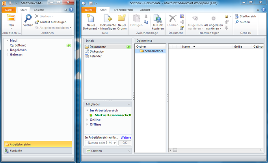The image size is (268, 163).
Task: Switch to Ansicht tab in Startbereich window
Action: pyautogui.click(x=39, y=10)
